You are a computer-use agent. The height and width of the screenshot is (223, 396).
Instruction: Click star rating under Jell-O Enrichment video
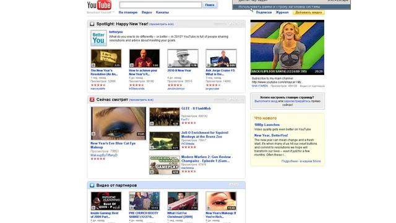(188, 147)
